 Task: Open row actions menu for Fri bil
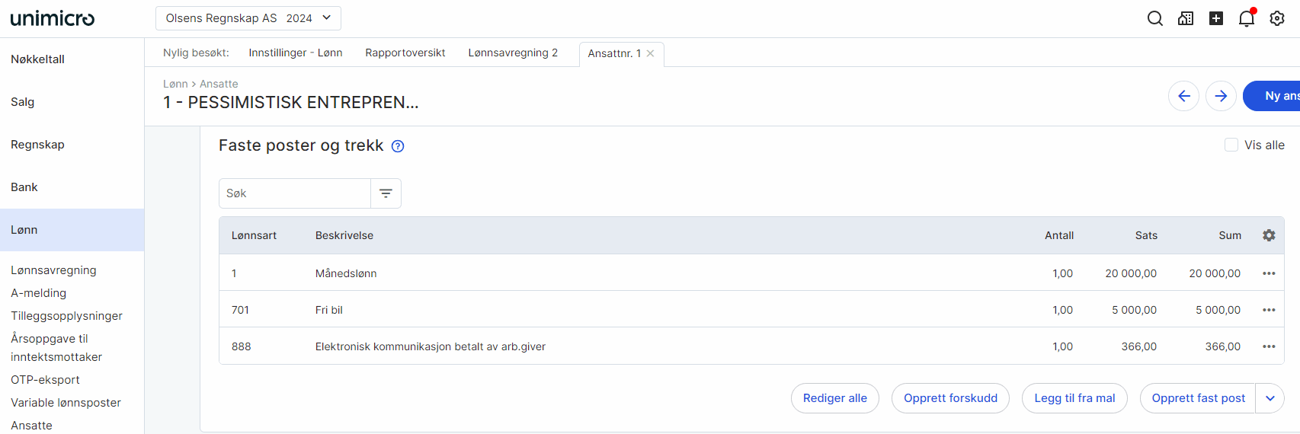(1269, 310)
